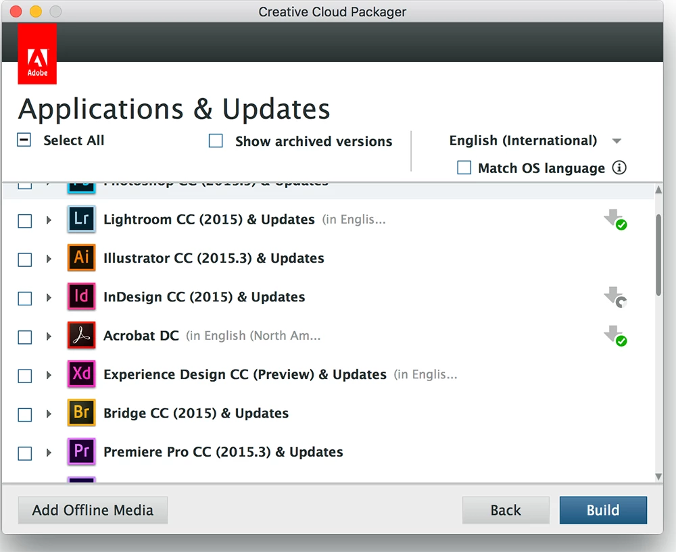Screen dimensions: 676x552
Task: Expand Illustrator CC (2015.3) & Updates row
Action: pos(49,259)
